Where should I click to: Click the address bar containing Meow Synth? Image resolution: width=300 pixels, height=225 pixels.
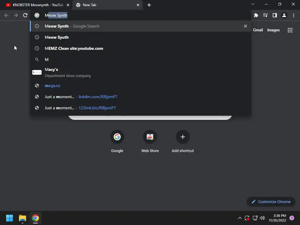tap(141, 15)
